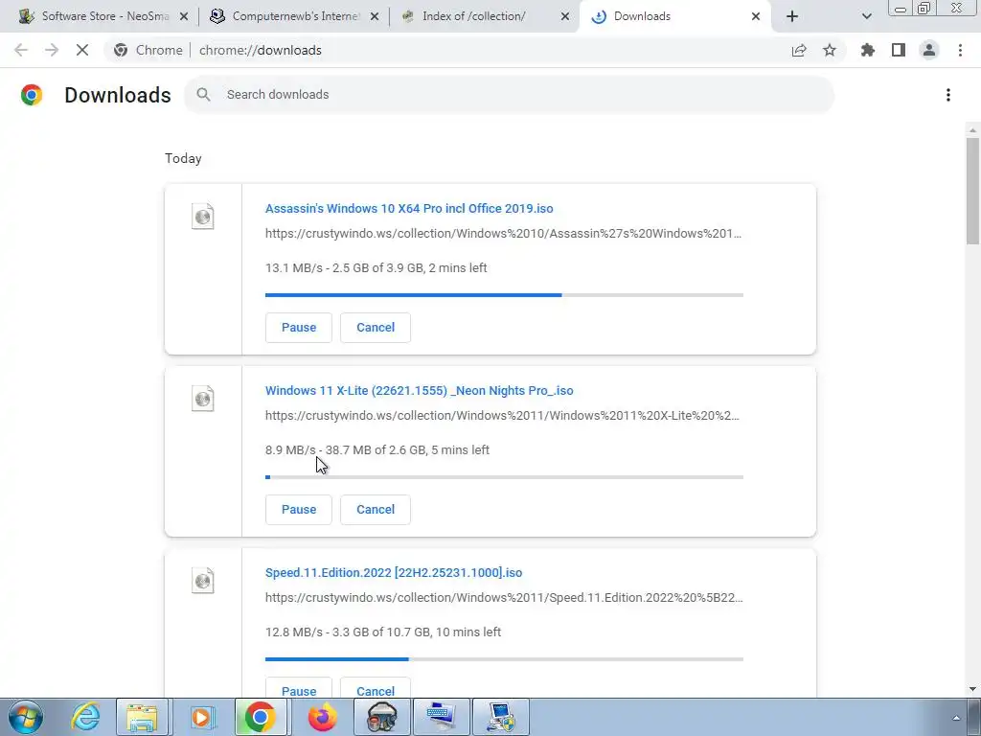Viewport: 981px width, 736px height.
Task: Switch to Computernewb's Internet tab
Action: pos(294,16)
